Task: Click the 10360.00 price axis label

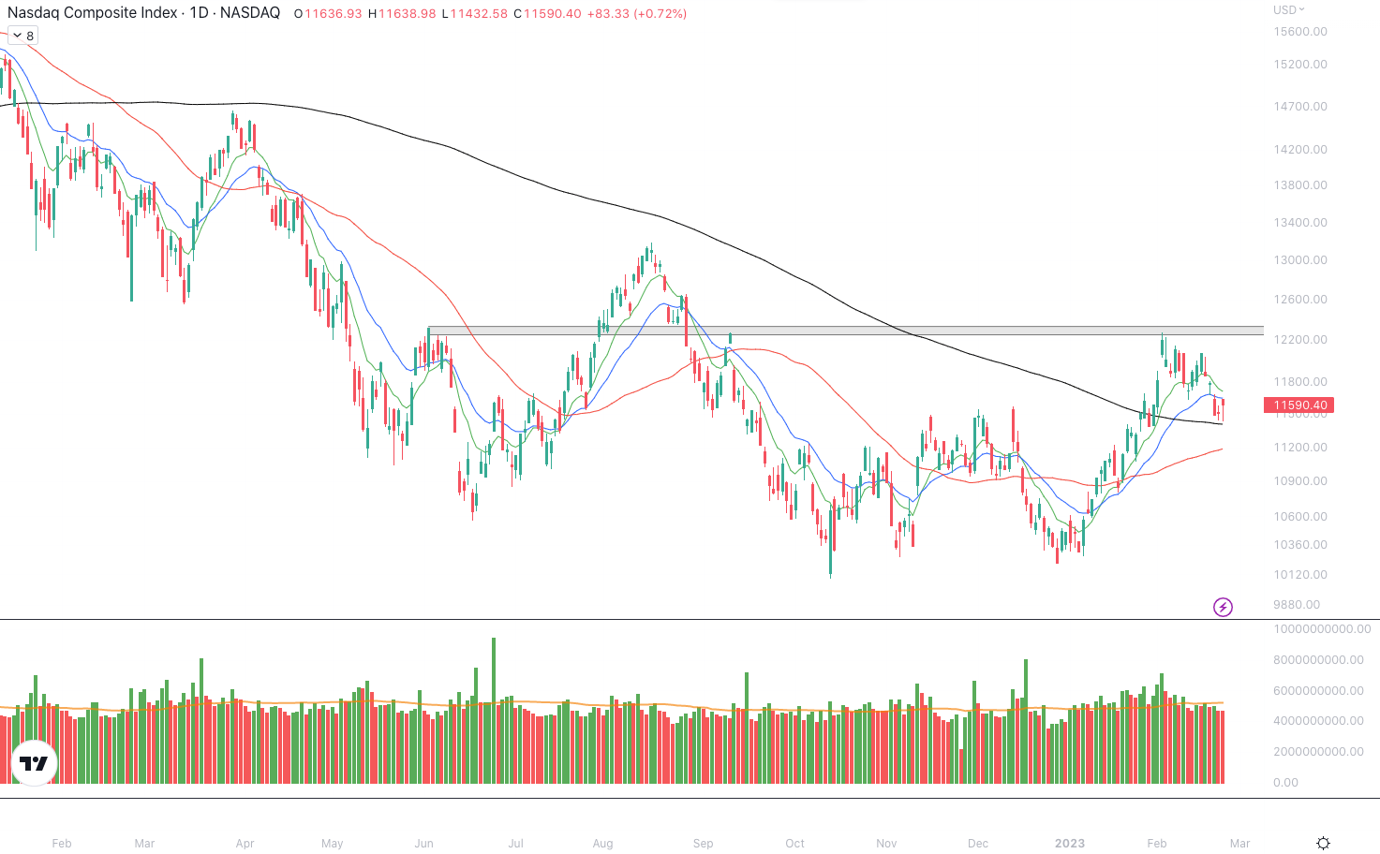Action: (1300, 545)
